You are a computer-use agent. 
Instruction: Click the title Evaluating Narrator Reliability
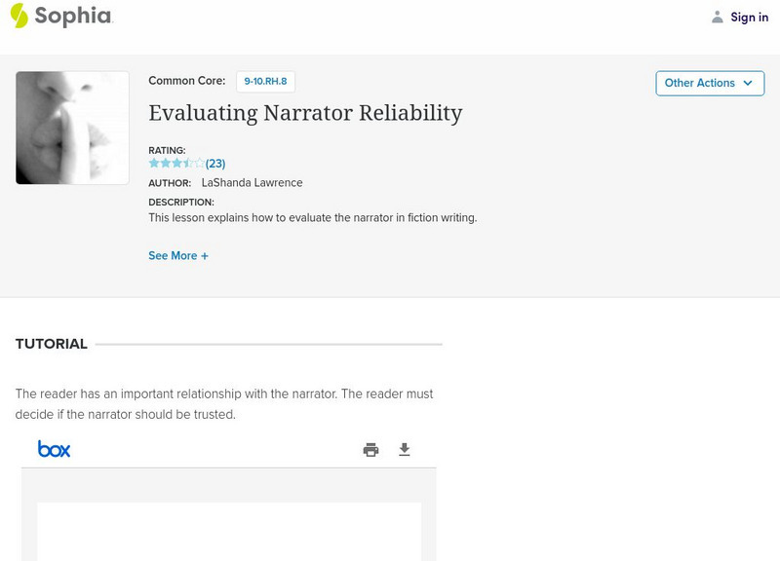coord(305,113)
